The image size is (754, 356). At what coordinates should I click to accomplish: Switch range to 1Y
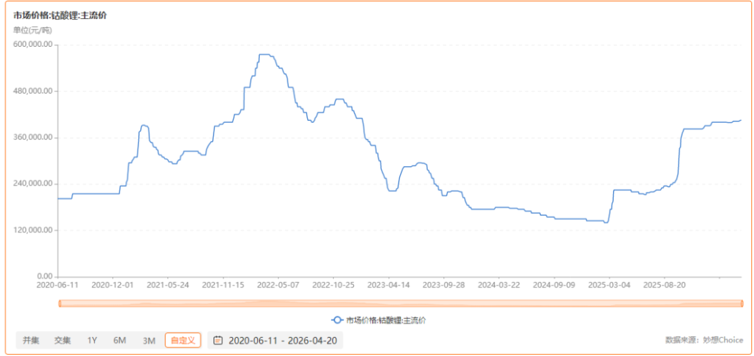point(92,341)
